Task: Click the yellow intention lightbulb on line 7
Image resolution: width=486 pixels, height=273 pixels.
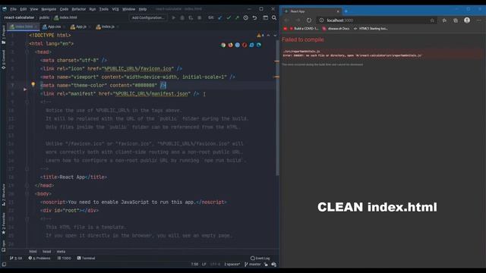Action: [x=33, y=84]
